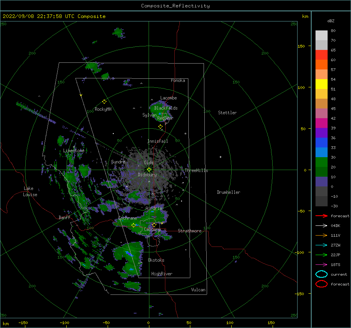Click the orange 111V arrow in legend

[x=321, y=235]
